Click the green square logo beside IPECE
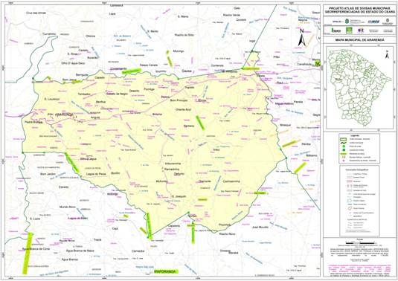398x281 pixels. [349, 30]
